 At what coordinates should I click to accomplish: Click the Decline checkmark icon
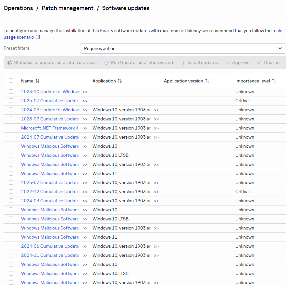259,62
